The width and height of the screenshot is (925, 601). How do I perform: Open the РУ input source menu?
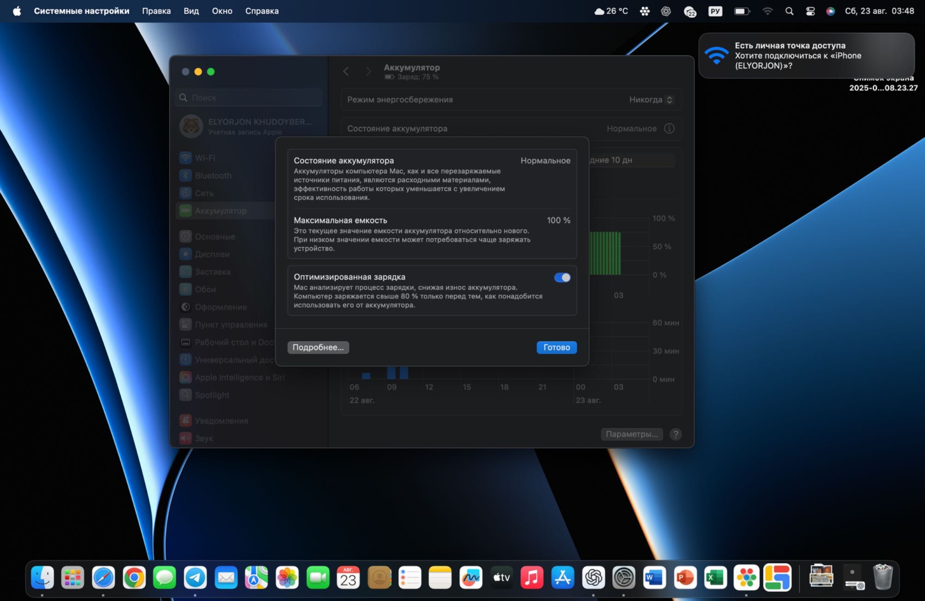[715, 11]
